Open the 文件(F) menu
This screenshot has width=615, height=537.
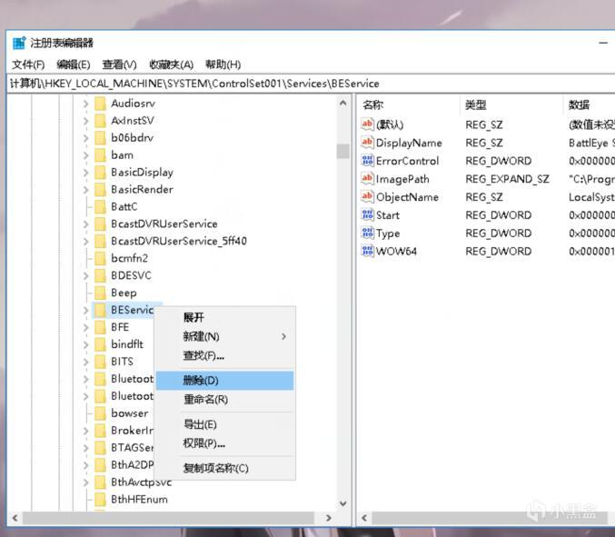[28, 65]
